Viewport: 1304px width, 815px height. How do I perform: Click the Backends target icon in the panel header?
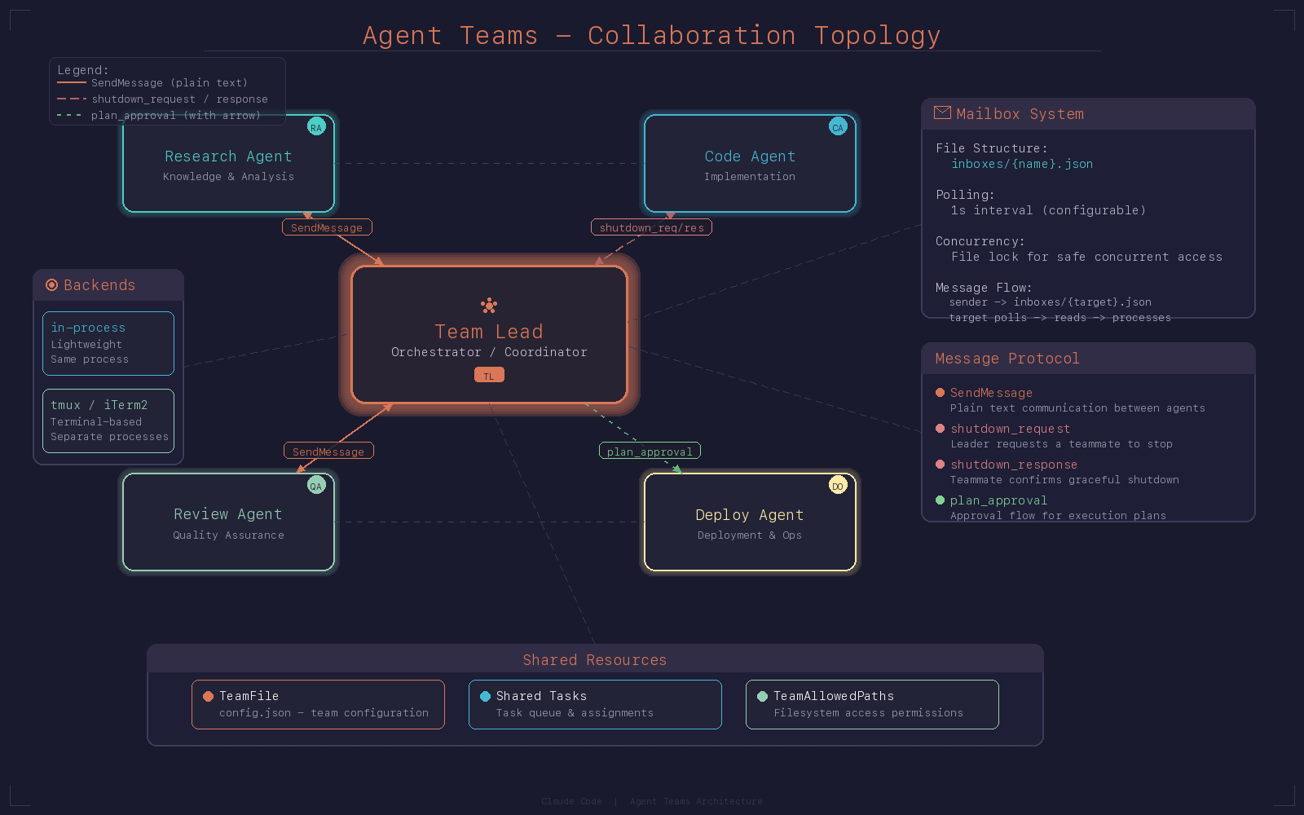[x=51, y=284]
